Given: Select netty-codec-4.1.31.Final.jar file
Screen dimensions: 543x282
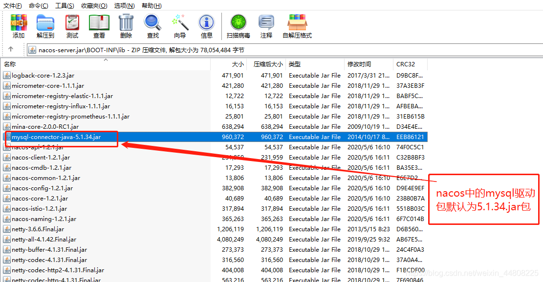Looking at the screenshot, I should pos(49,260).
